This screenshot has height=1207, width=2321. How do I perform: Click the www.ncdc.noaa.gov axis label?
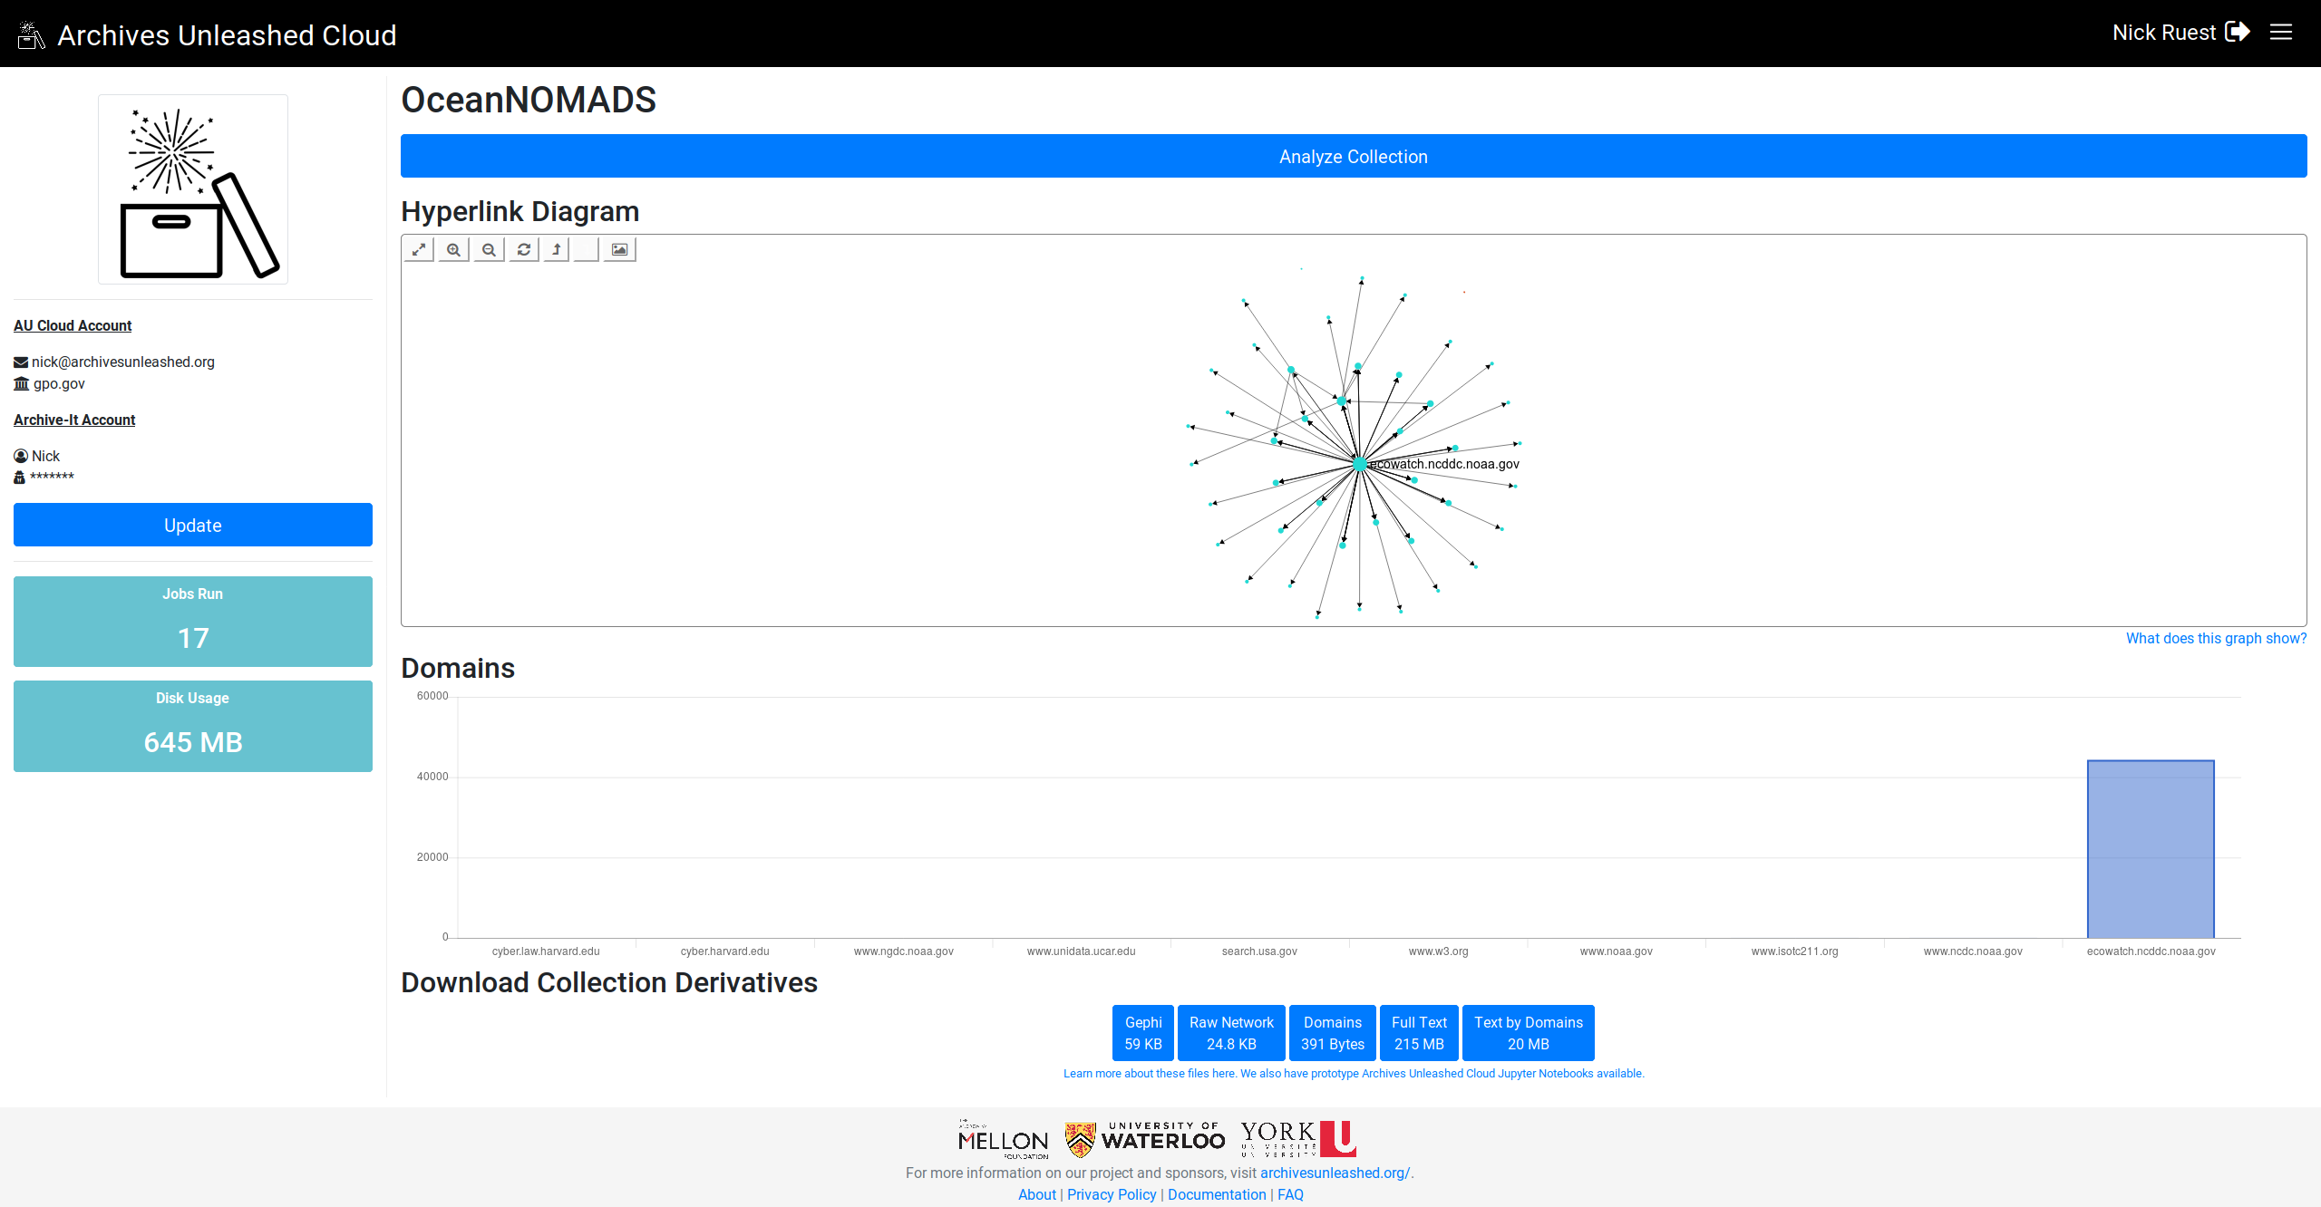1973,951
